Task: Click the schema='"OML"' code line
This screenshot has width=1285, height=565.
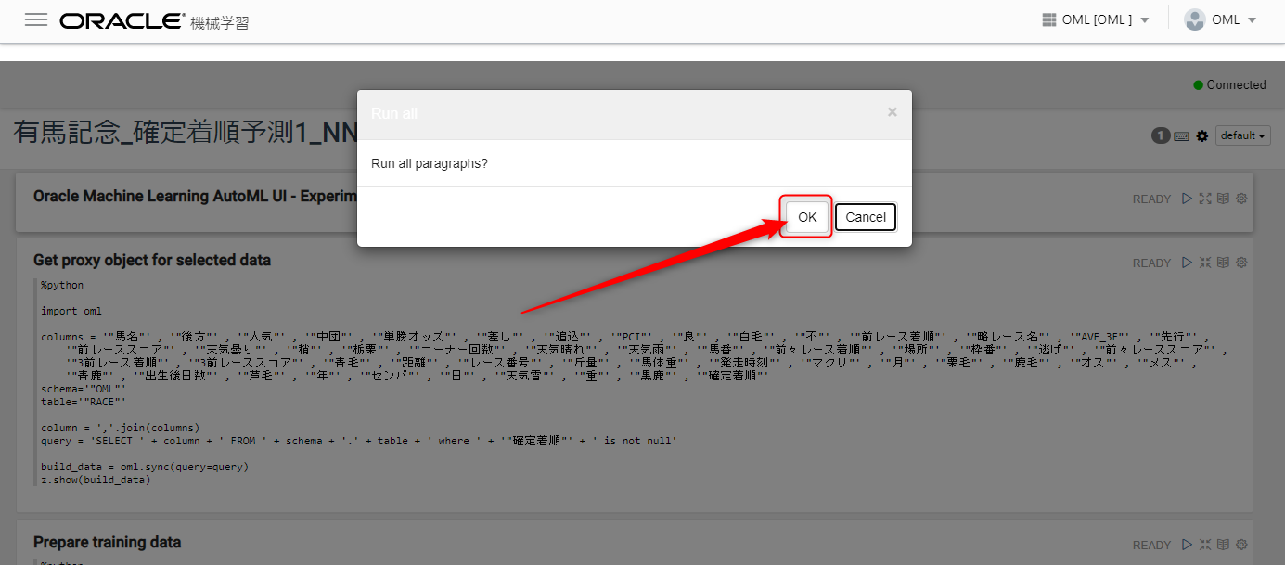Action: tap(84, 389)
